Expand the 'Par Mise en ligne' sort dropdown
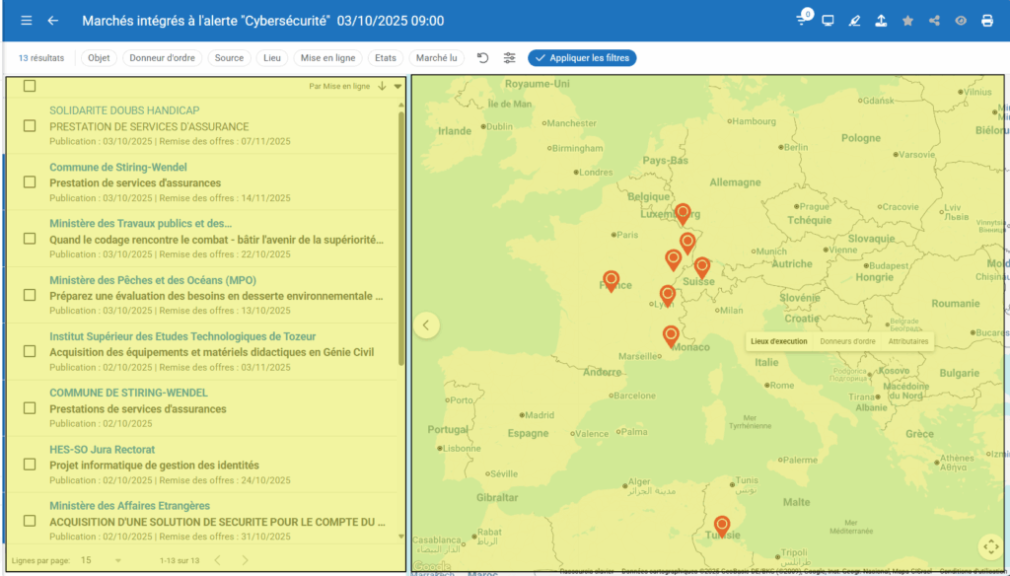1010x576 pixels. (397, 87)
